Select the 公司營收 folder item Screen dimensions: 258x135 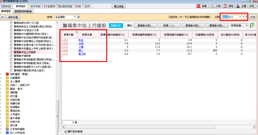tap(15, 114)
